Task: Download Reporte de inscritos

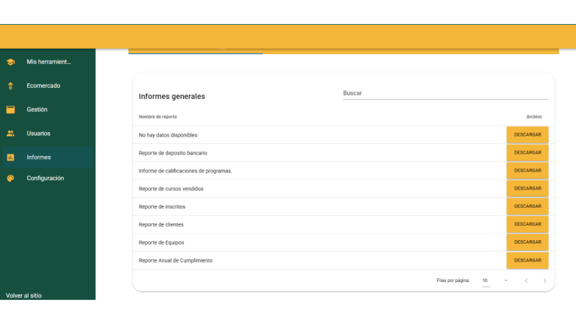Action: pos(527,206)
